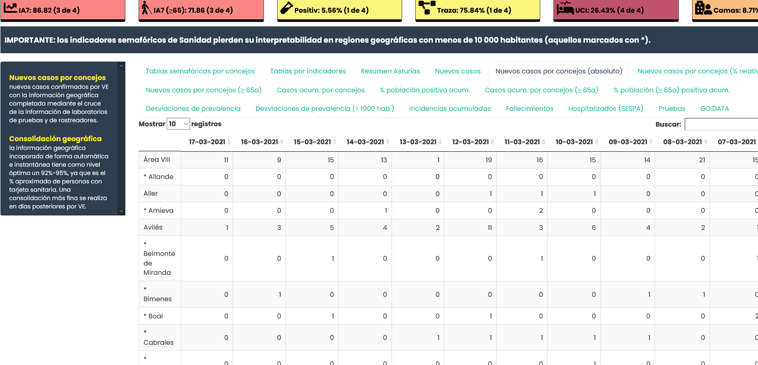Screen dimensions: 758x365
Task: Open Casos acum. por concejos (≥ 65a) tab
Action: tap(542, 90)
